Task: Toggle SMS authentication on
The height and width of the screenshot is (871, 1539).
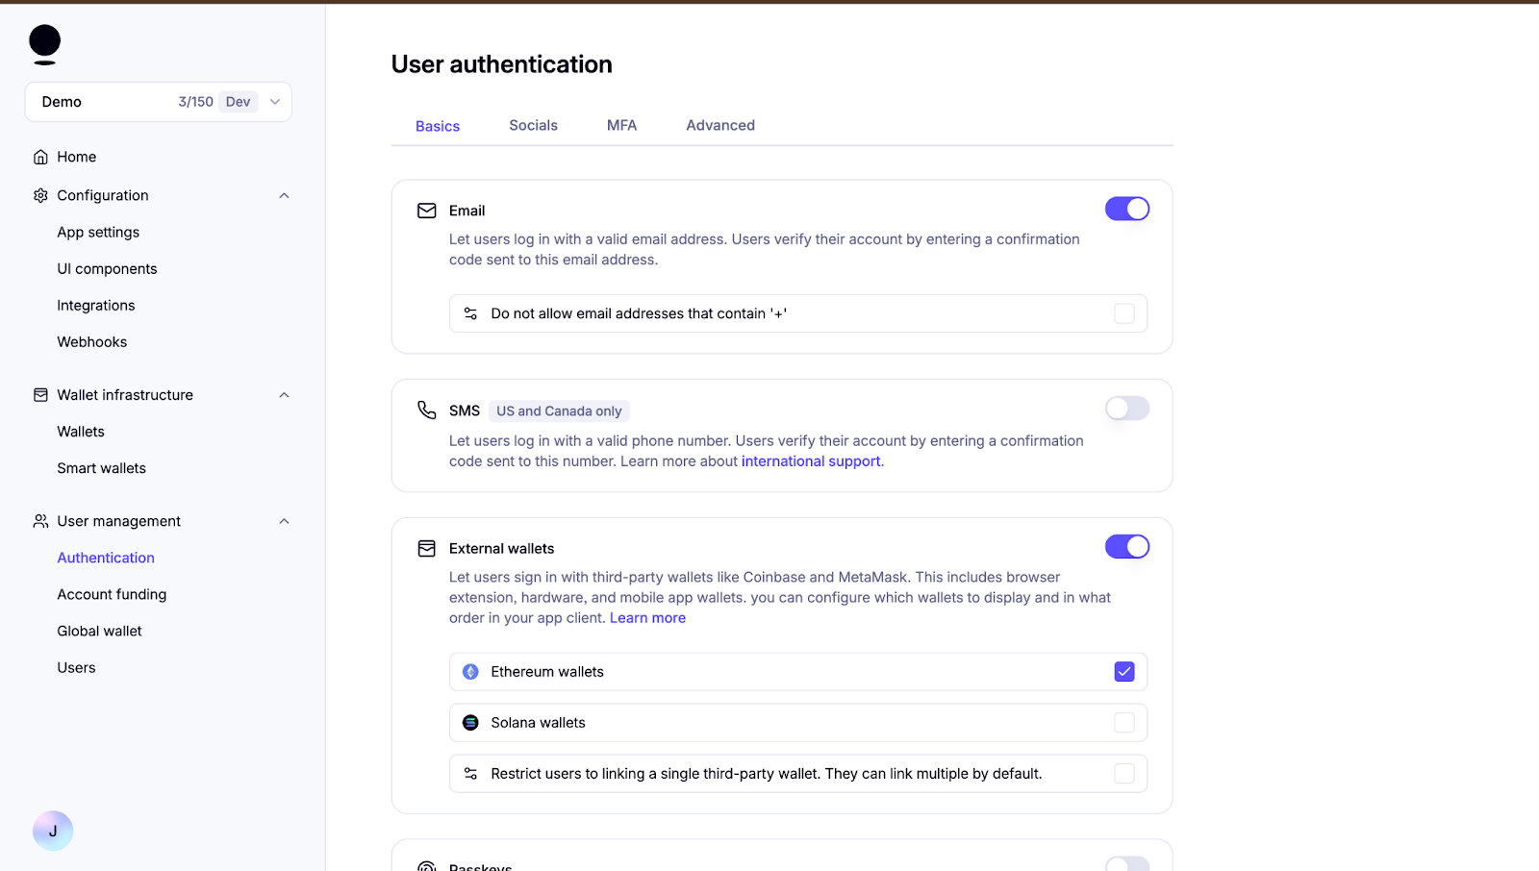Action: [x=1126, y=408]
